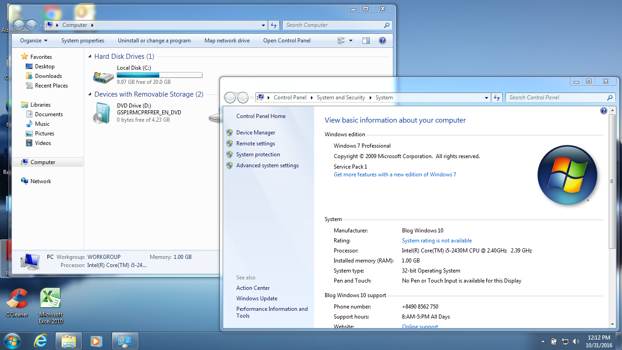Open the Start menu orb
The width and height of the screenshot is (622, 350).
point(11,341)
